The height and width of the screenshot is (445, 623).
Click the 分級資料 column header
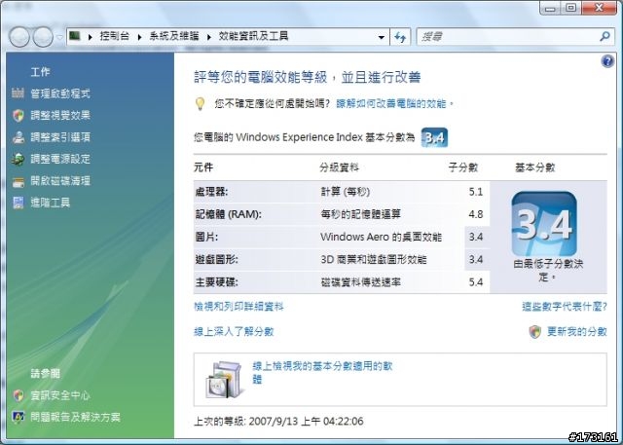[x=339, y=167]
